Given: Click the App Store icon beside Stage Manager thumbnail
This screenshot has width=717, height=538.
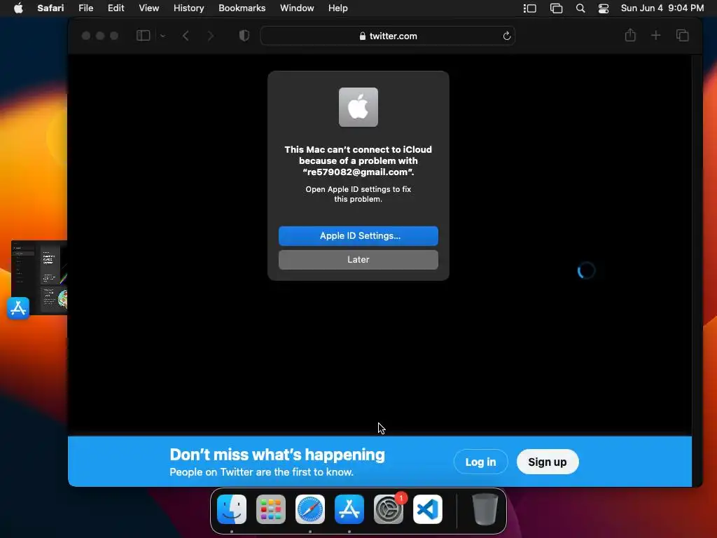Looking at the screenshot, I should (18, 308).
